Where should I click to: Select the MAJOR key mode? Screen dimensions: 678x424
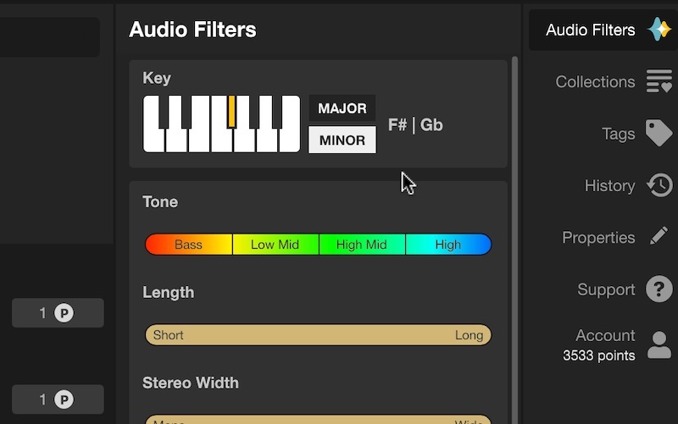tap(342, 108)
